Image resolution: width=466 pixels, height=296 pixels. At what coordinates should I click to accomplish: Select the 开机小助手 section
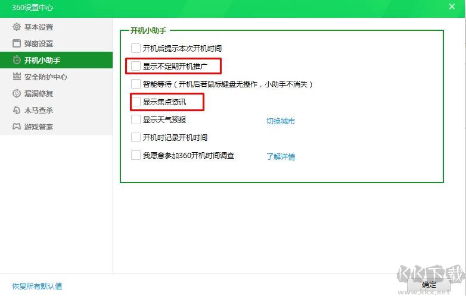pyautogui.click(x=57, y=60)
